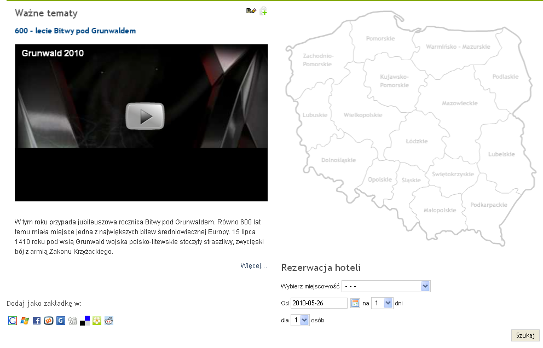543x348 pixels.
Task: Click the Grunwald 2010 video title
Action: point(53,53)
